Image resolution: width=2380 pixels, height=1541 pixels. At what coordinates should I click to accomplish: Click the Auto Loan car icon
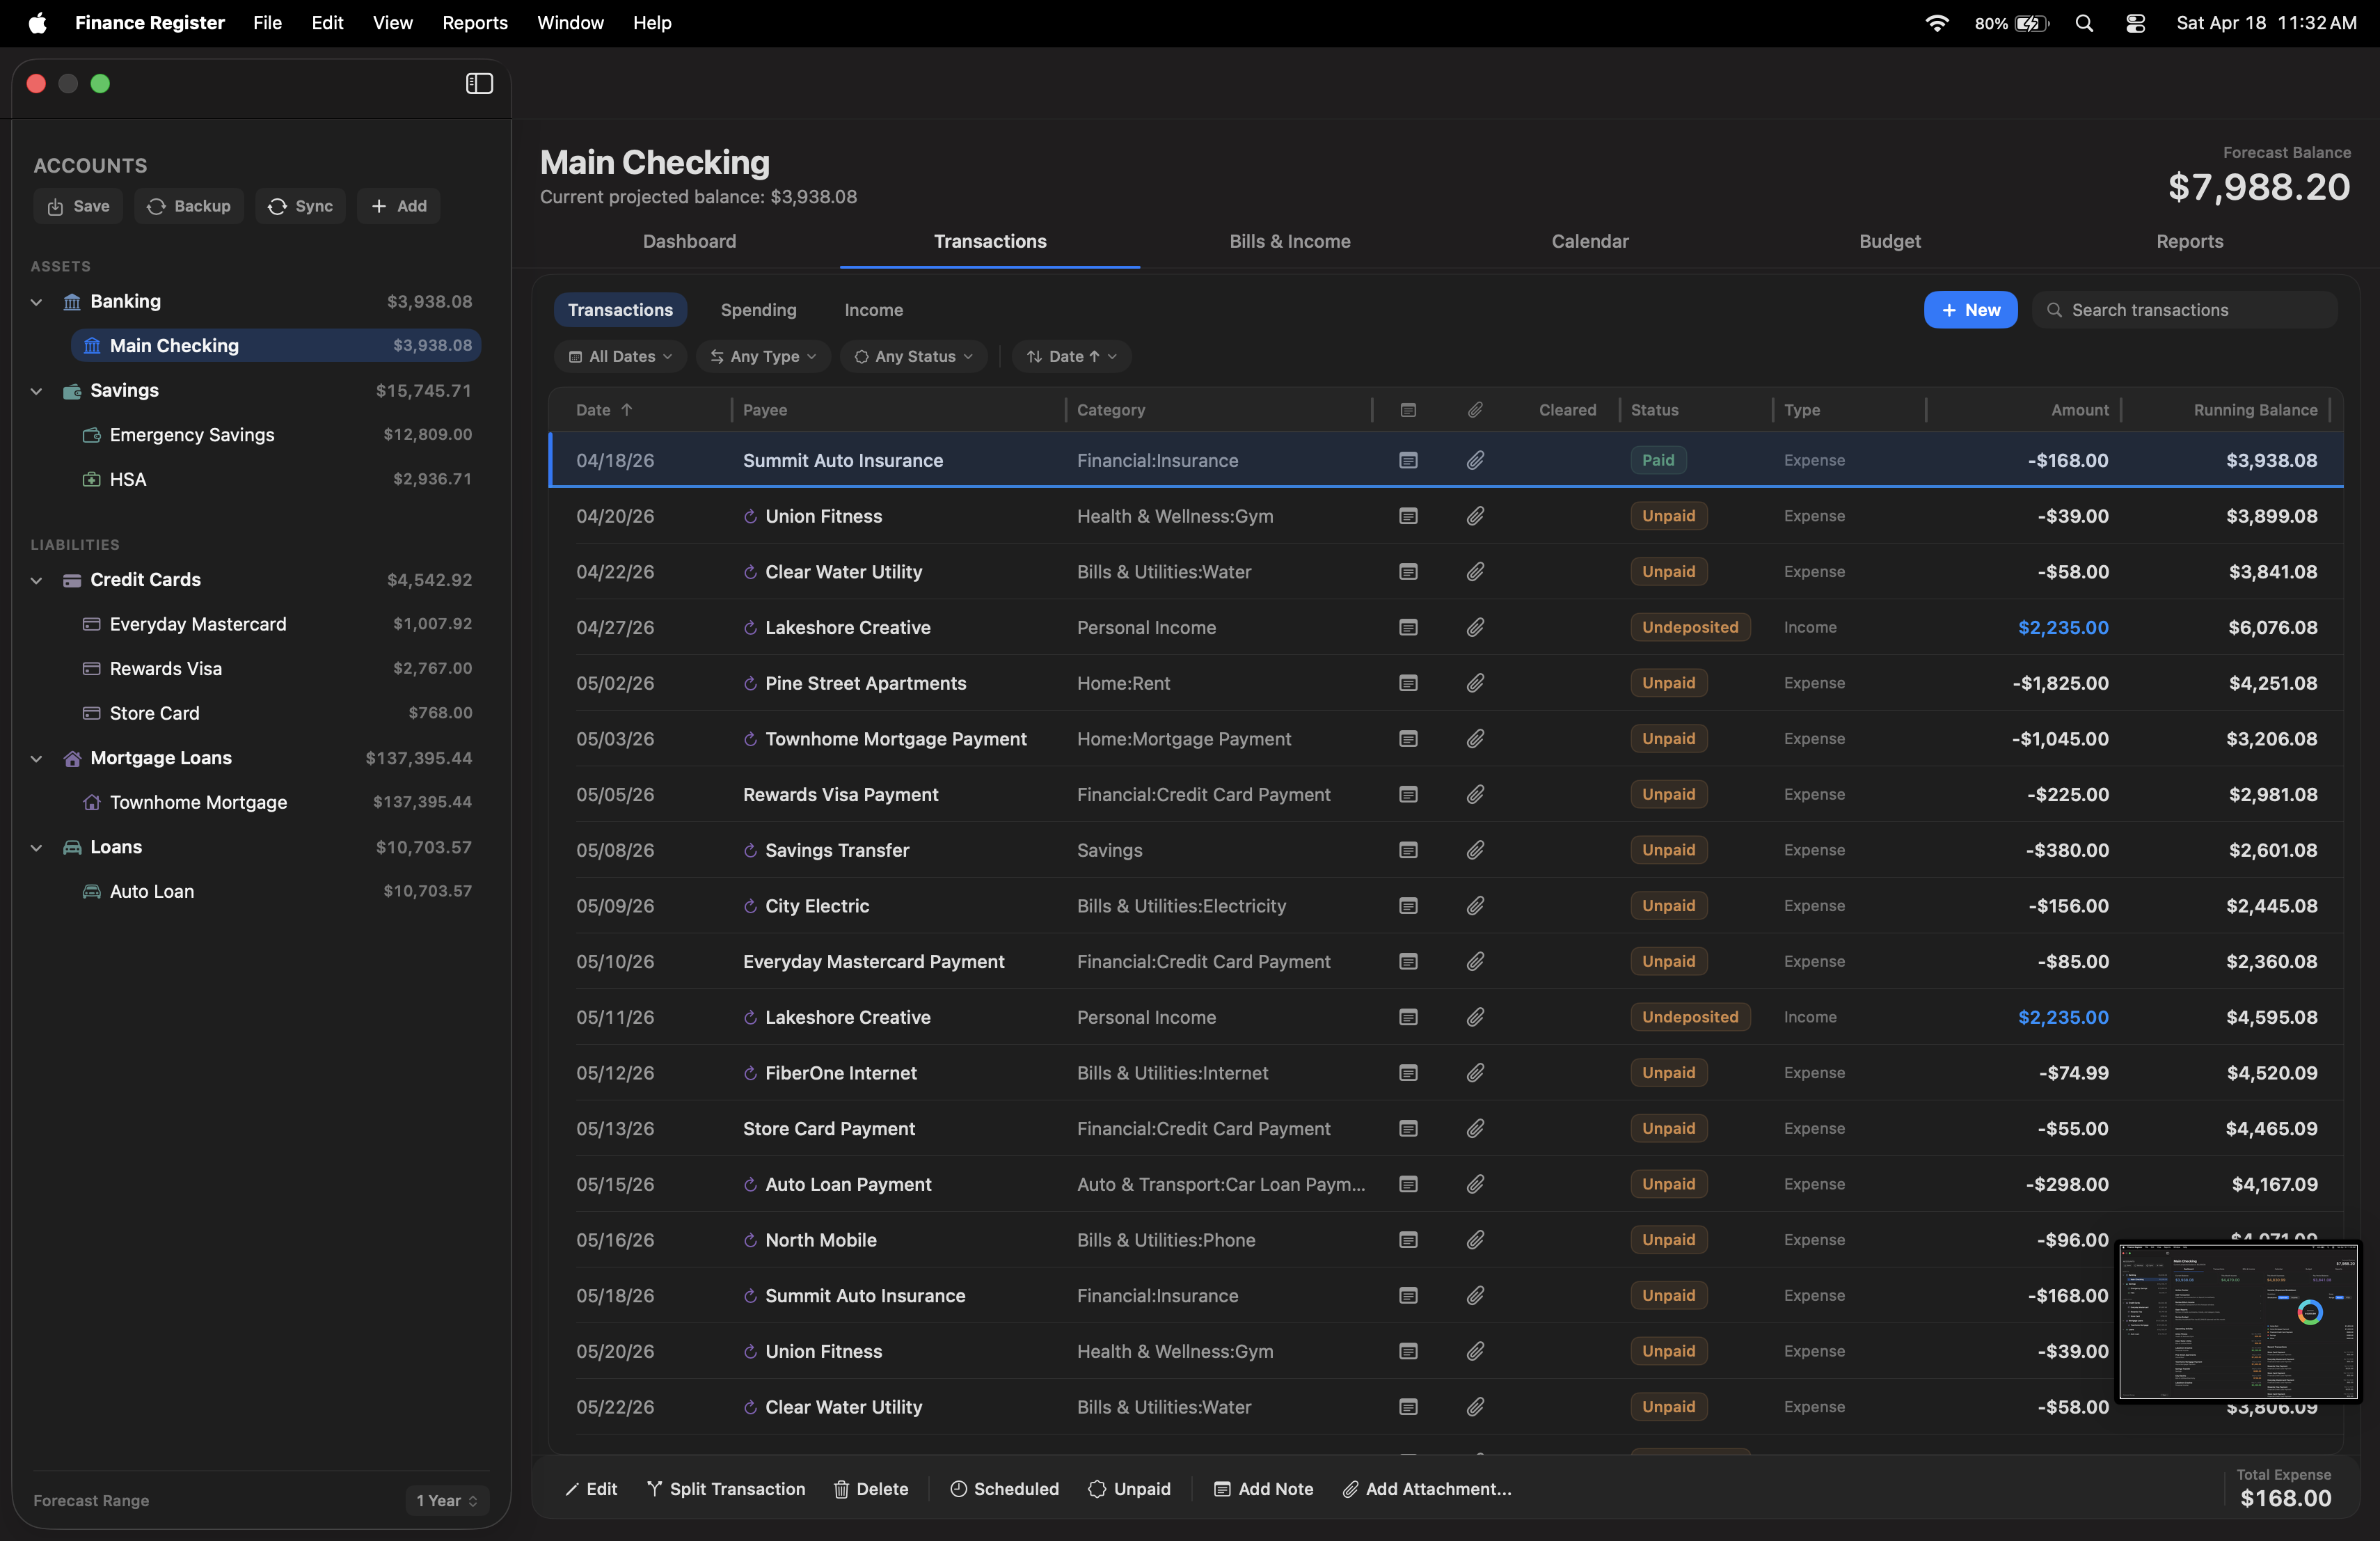coord(91,892)
